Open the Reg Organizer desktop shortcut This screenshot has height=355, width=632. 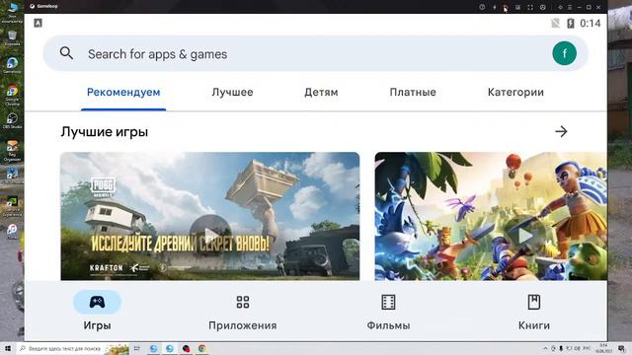click(12, 151)
